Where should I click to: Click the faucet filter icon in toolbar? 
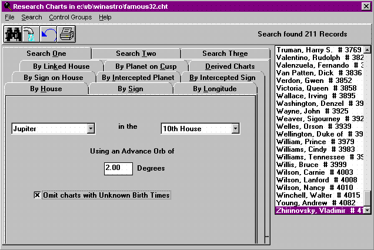[30, 34]
